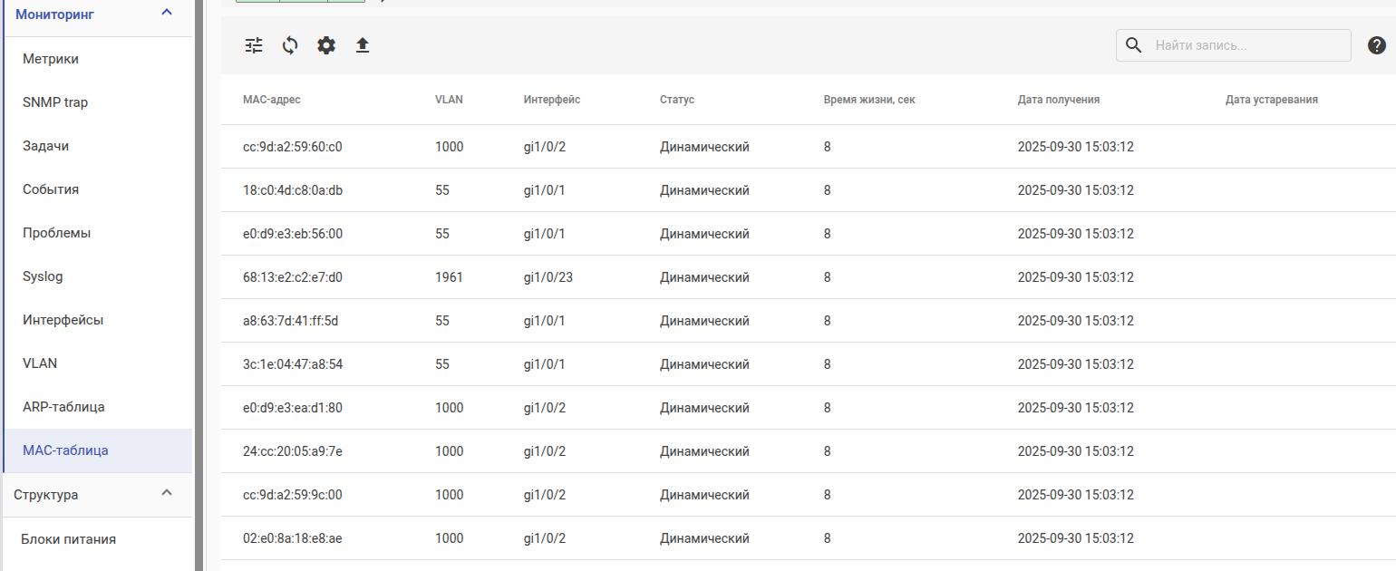Open the ARP-таблица page
The height and width of the screenshot is (571, 1396).
(x=63, y=407)
